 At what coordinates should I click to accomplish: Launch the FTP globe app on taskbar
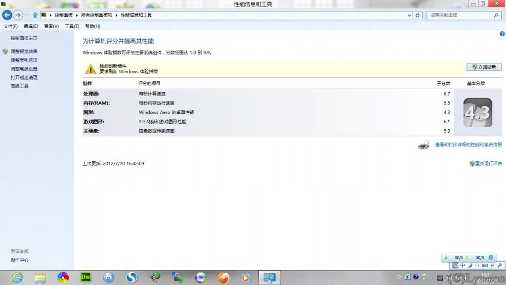coord(155,277)
